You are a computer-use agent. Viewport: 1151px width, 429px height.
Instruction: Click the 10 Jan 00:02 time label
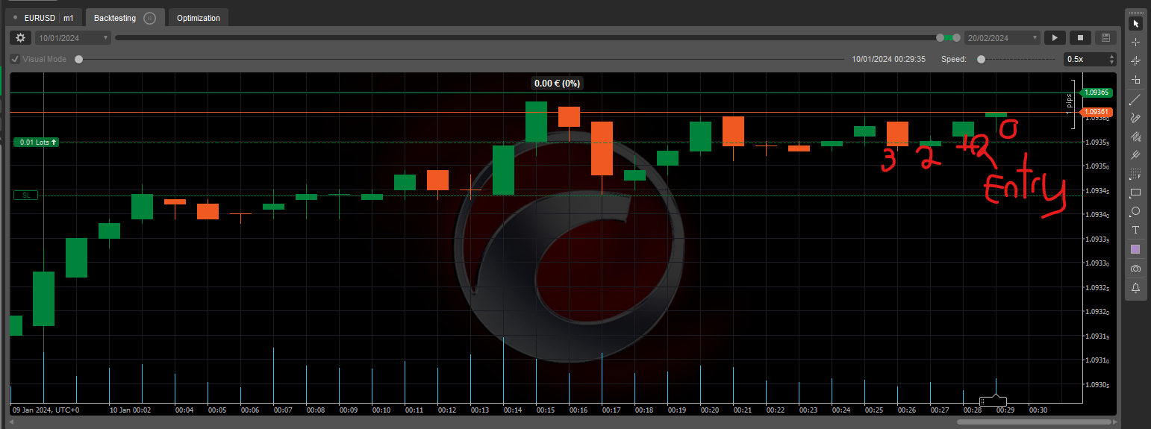click(131, 410)
